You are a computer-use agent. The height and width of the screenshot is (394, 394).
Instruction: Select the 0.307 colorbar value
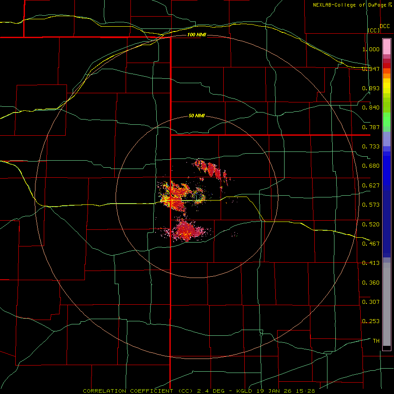pos(371,302)
